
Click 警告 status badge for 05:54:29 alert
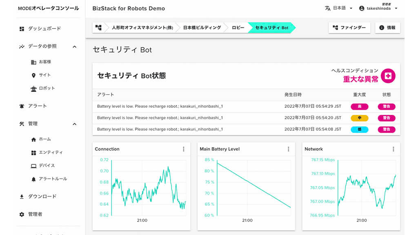coord(387,106)
